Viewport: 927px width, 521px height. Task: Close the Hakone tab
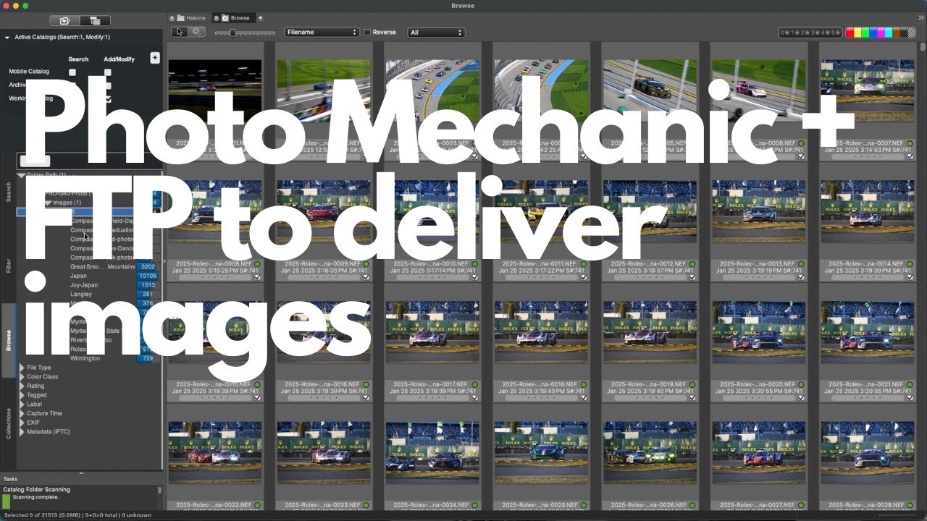tap(172, 17)
